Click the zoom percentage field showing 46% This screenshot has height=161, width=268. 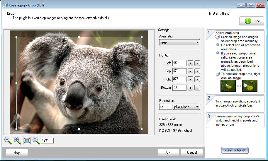pyautogui.click(x=47, y=141)
